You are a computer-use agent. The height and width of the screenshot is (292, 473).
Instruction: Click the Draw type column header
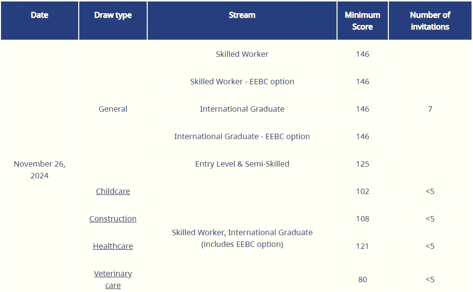(x=113, y=21)
